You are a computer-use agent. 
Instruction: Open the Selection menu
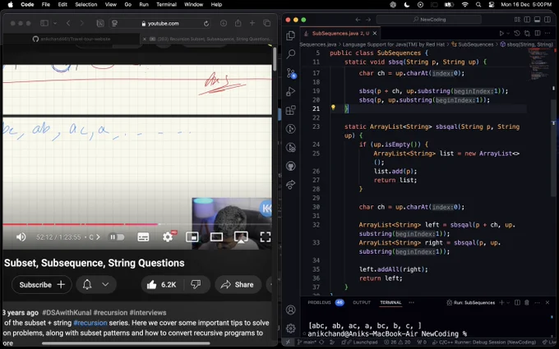pos(86,5)
